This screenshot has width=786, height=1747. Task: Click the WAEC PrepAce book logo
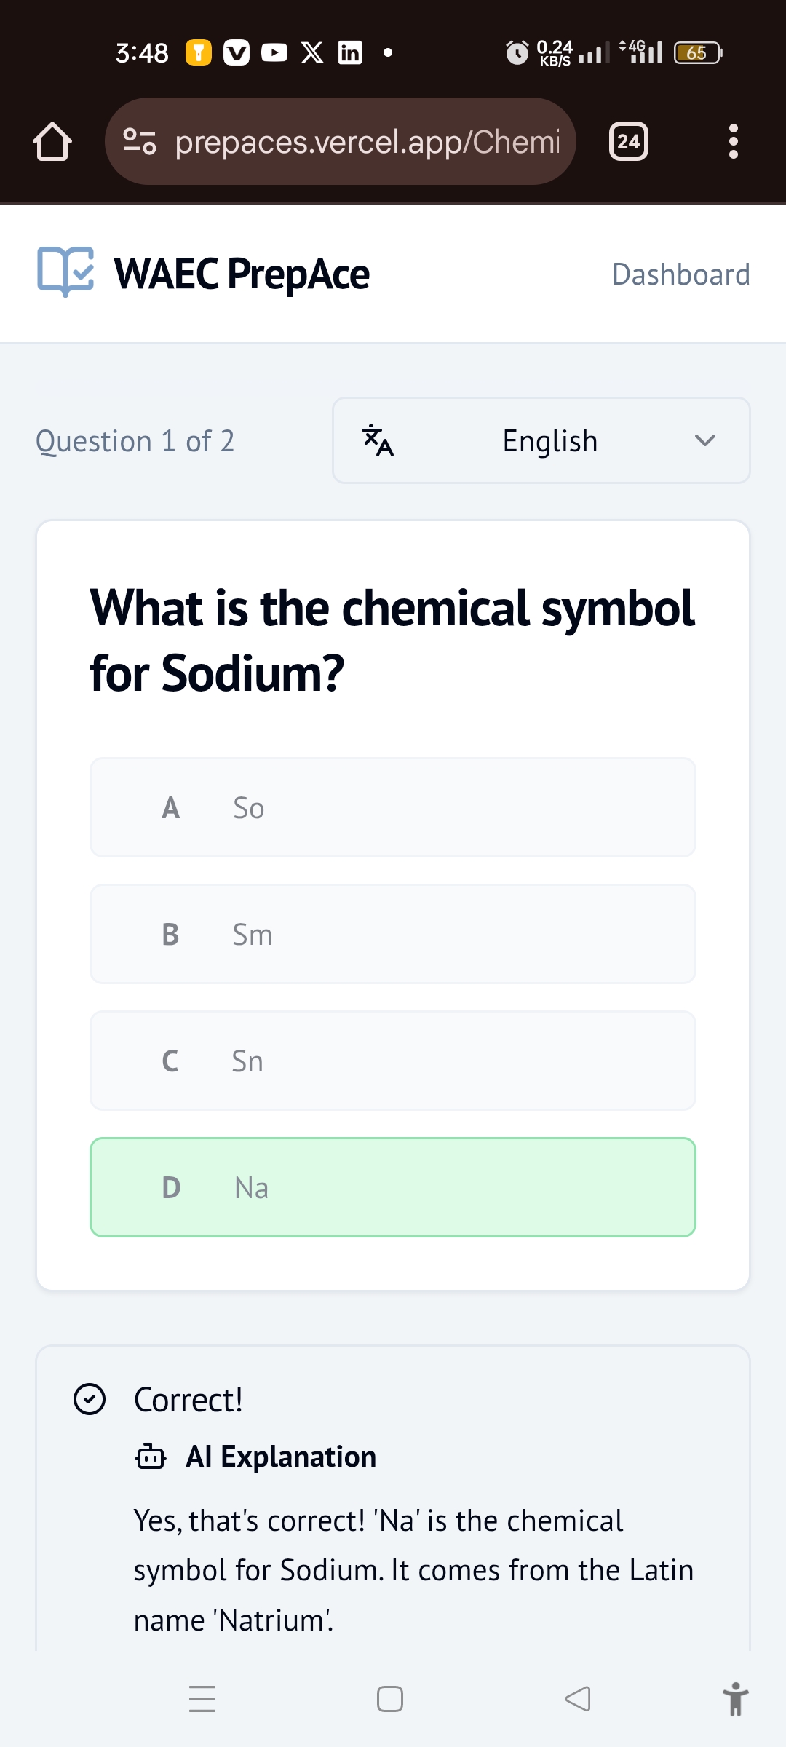pyautogui.click(x=65, y=272)
